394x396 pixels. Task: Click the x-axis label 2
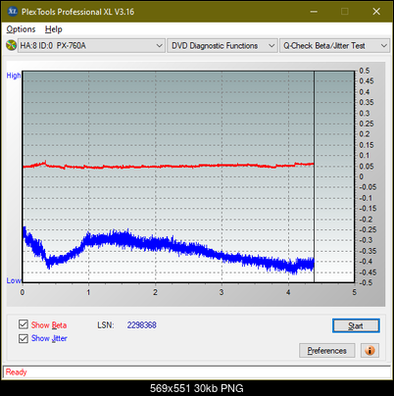point(155,292)
